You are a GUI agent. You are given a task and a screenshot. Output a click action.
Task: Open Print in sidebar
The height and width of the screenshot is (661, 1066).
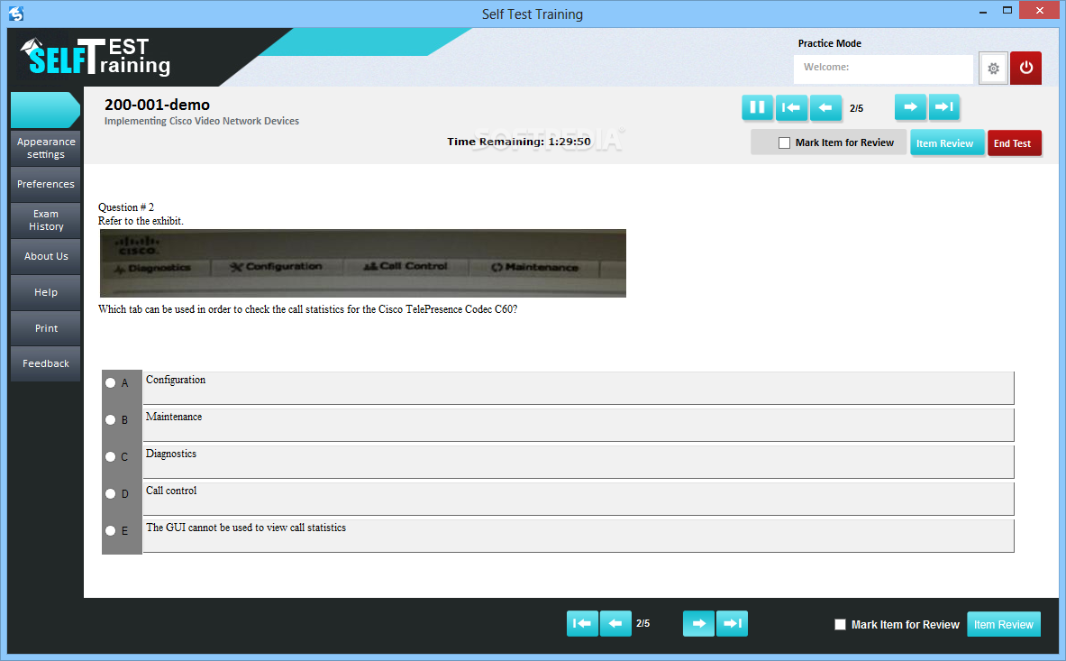coord(46,328)
